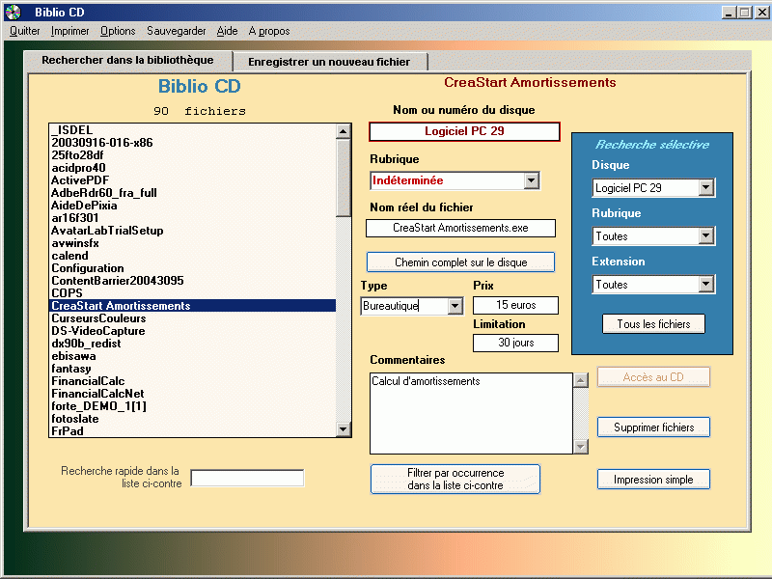Expand the Type Bureautique dropdown

pyautogui.click(x=455, y=306)
